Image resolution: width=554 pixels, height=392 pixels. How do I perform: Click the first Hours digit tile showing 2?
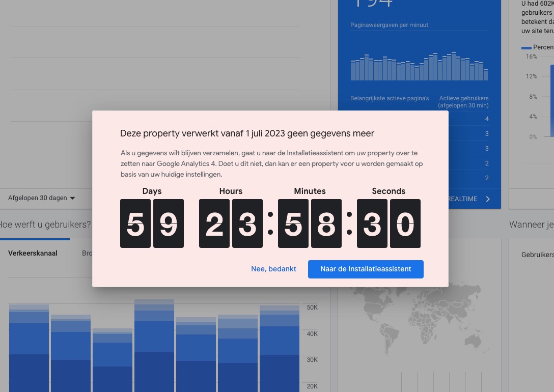[214, 223]
